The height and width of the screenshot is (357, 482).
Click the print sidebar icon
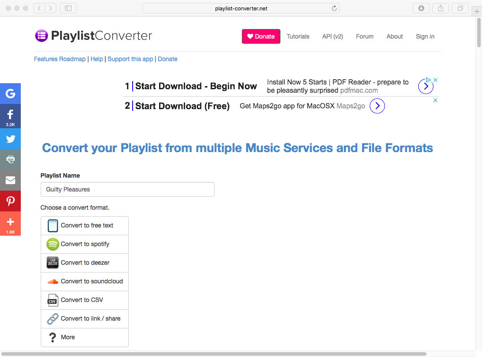pos(10,159)
